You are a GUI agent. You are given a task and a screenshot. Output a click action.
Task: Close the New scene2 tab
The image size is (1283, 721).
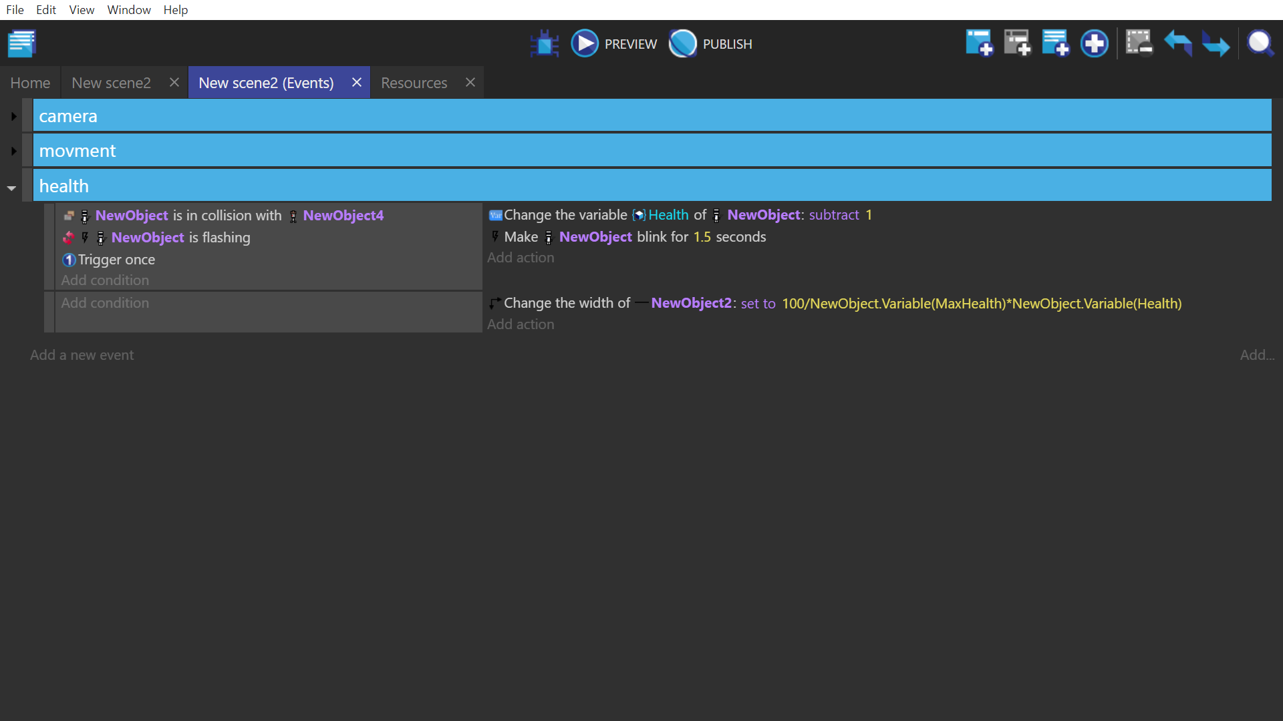click(174, 82)
